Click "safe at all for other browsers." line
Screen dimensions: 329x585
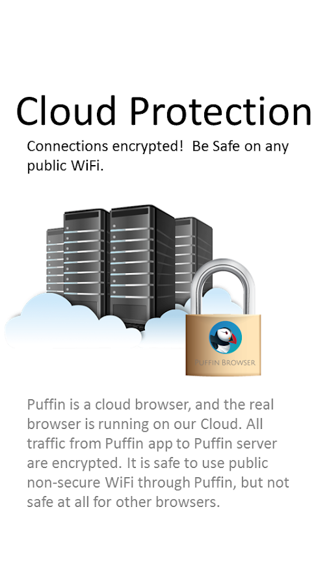tap(124, 502)
